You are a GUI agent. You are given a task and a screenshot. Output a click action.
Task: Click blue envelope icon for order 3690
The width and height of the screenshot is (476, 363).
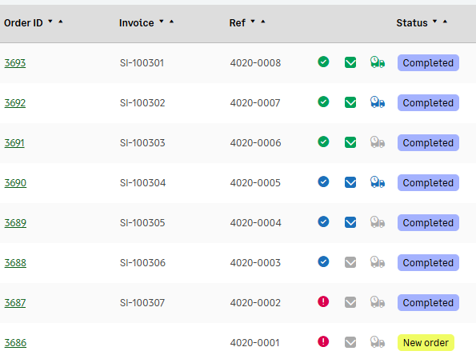point(350,183)
